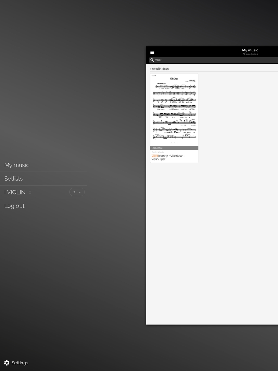Go to My music in sidebar
Image resolution: width=278 pixels, height=371 pixels.
17,165
